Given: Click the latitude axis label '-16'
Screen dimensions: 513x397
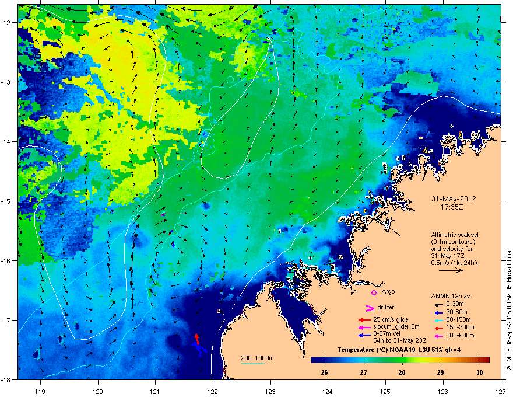Looking at the screenshot, I should point(6,261).
